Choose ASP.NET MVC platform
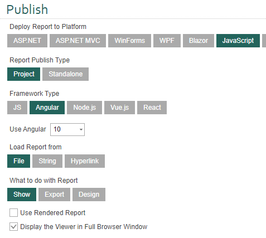The height and width of the screenshot is (238, 266). pos(78,41)
